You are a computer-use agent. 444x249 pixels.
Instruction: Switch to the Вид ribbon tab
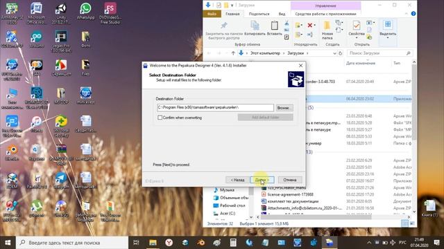point(282,14)
